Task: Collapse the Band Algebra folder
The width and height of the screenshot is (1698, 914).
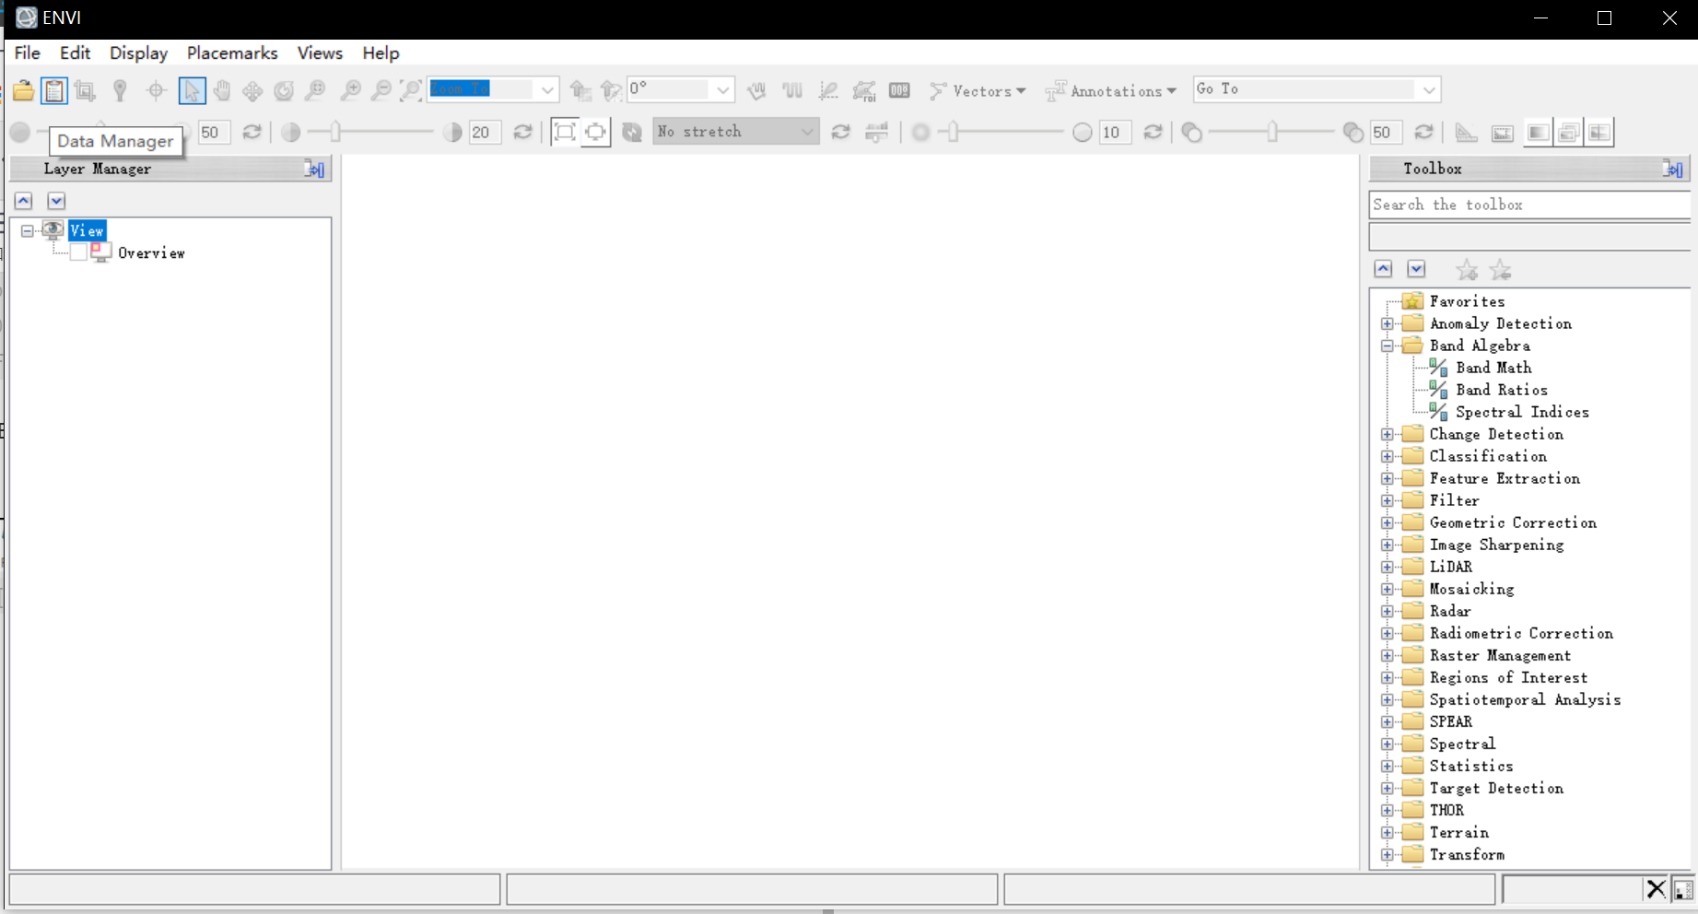Action: 1388,346
